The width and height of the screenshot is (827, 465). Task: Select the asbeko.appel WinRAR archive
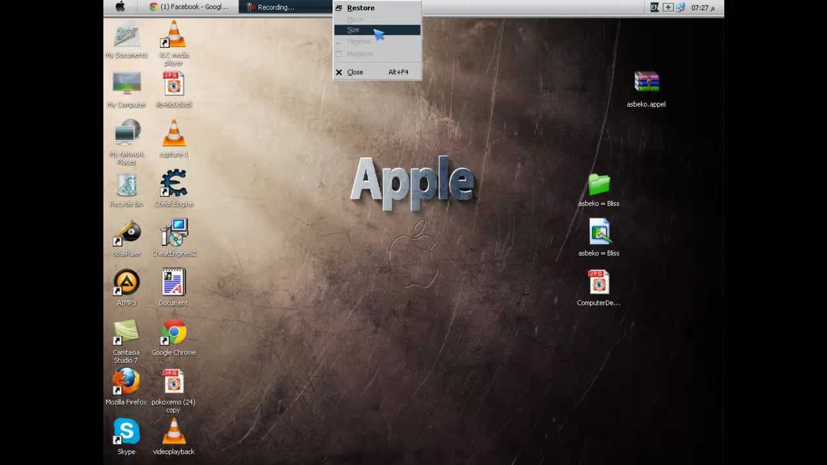pos(646,89)
